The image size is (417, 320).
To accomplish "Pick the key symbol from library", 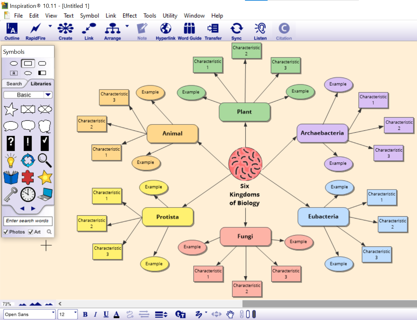I will click(x=11, y=194).
